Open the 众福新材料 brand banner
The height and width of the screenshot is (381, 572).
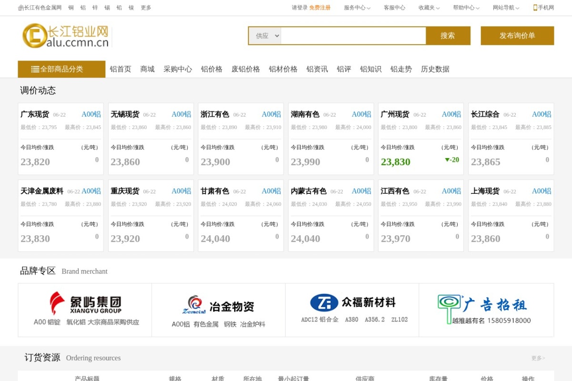coord(352,310)
